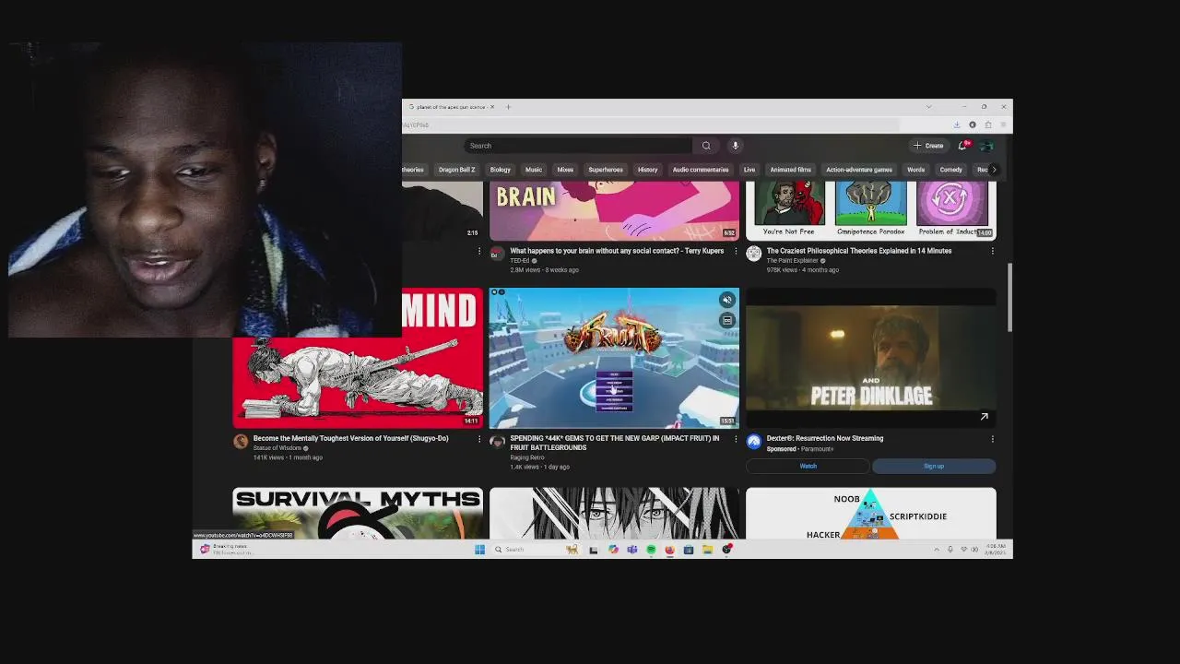Screen dimensions: 1180x664
Task: Open the manga face thumbnail video
Action: (614, 514)
